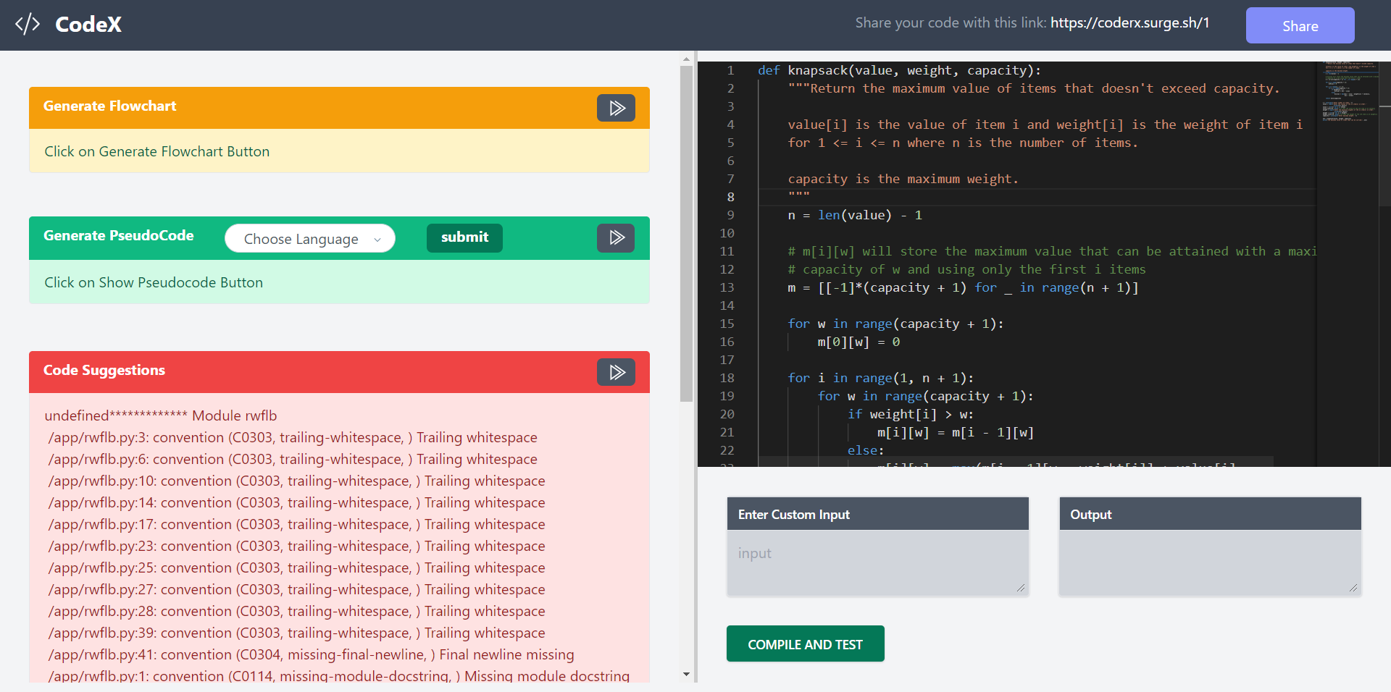The width and height of the screenshot is (1391, 692).
Task: Click the Share button
Action: [1300, 25]
